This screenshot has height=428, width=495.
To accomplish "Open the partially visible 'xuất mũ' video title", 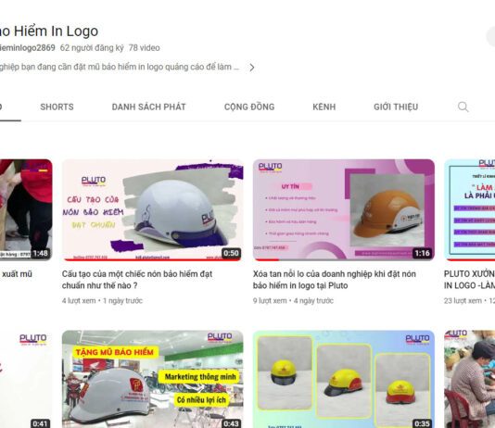I will coord(17,274).
